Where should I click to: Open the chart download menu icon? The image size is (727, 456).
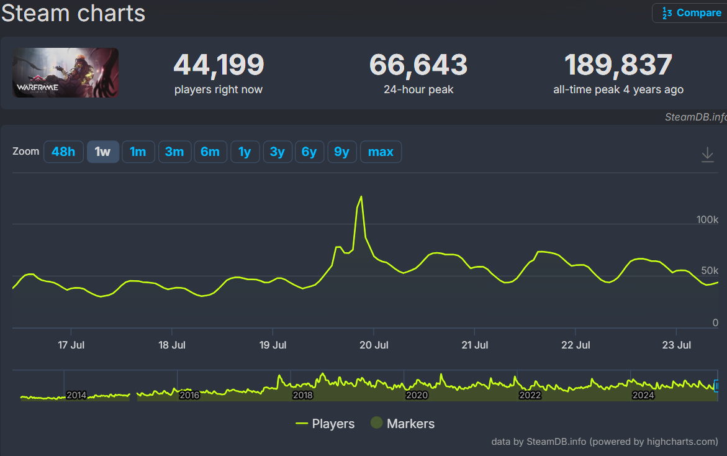pyautogui.click(x=708, y=155)
